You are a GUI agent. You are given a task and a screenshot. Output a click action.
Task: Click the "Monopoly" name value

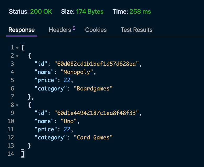(x=77, y=72)
